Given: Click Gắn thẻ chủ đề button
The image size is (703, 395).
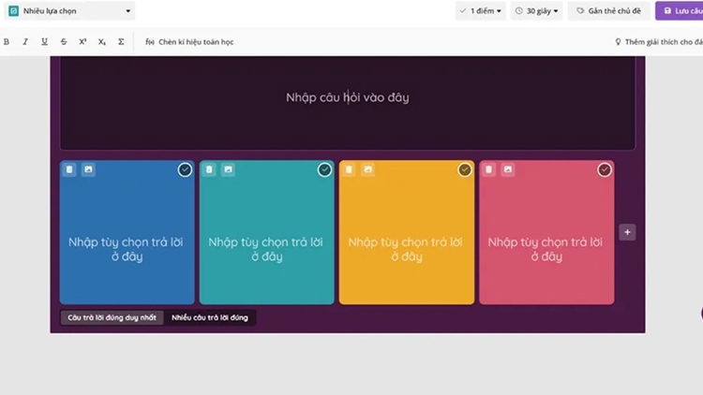Looking at the screenshot, I should pyautogui.click(x=609, y=10).
